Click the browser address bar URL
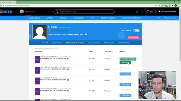Screen dimensions: 181x101 (x=18, y=6)
